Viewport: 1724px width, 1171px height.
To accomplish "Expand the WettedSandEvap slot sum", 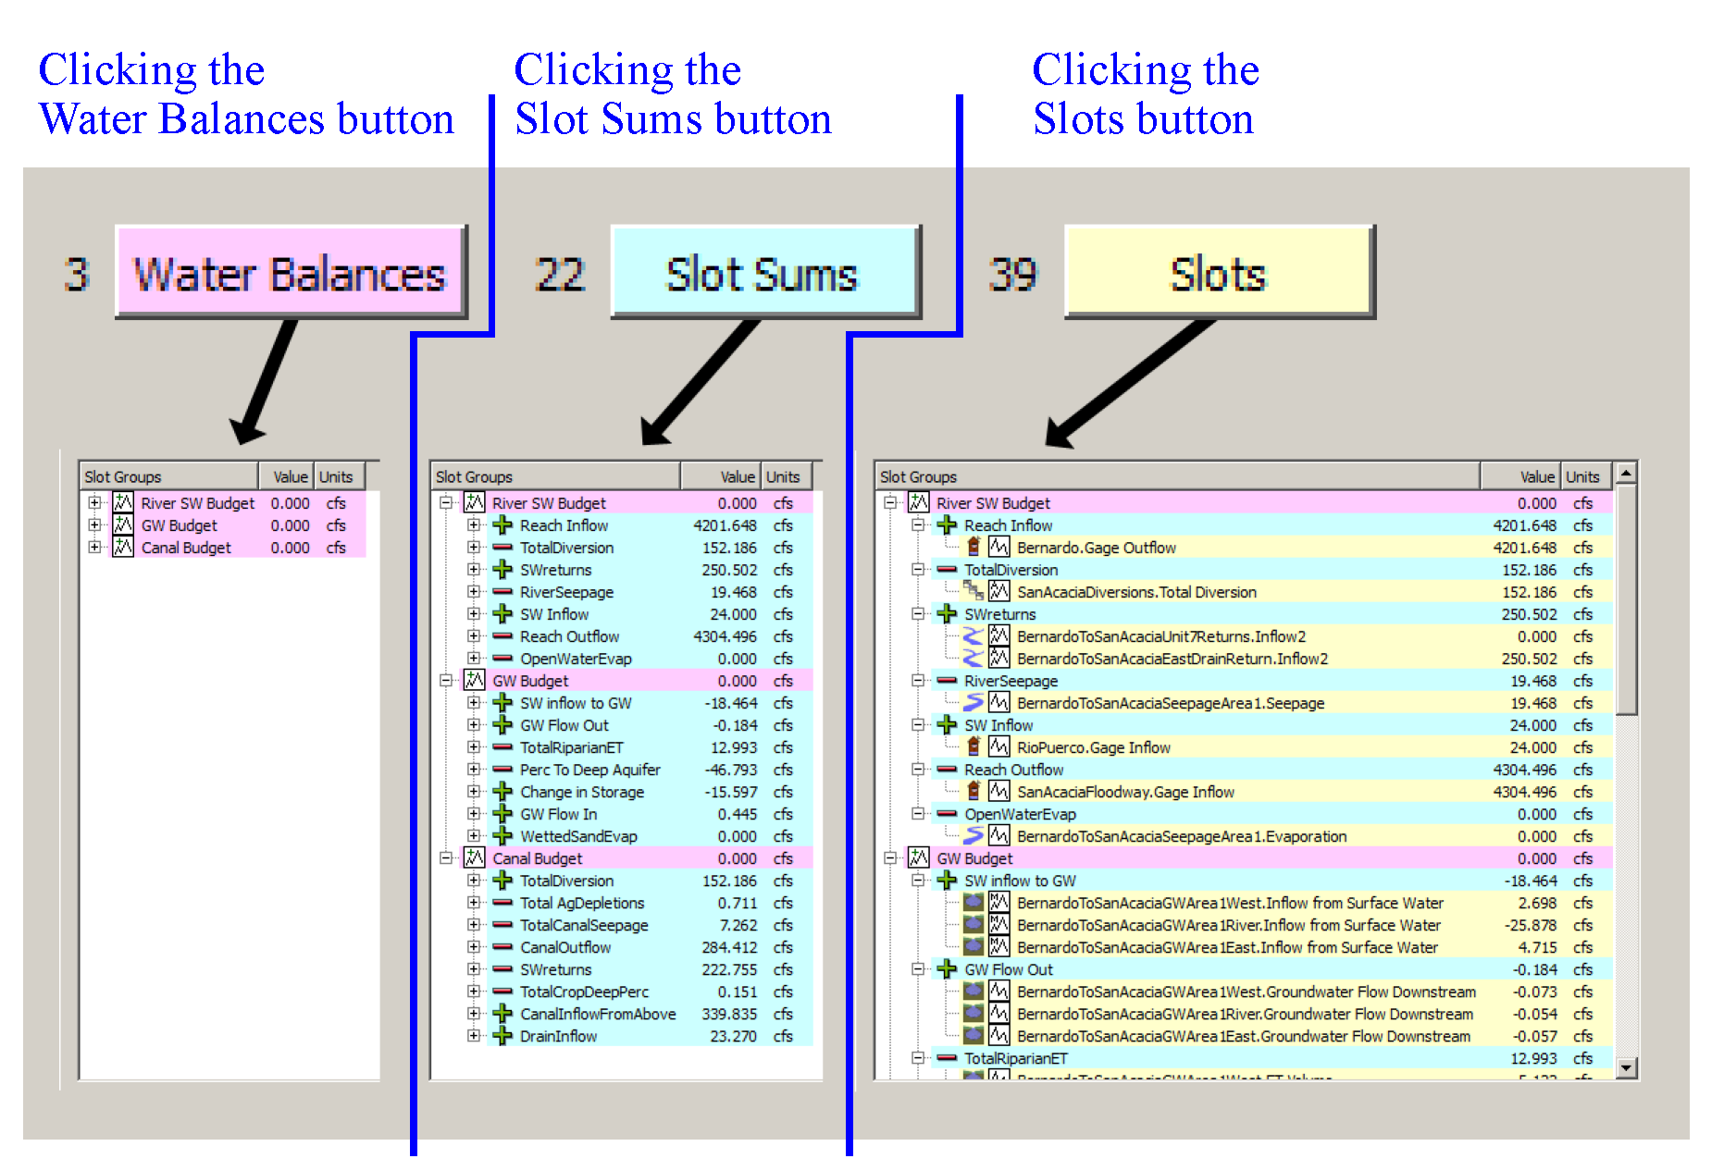I will click(474, 836).
